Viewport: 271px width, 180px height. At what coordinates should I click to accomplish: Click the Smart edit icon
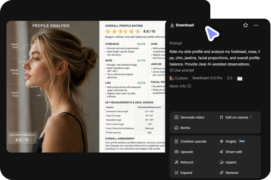(x=221, y=152)
